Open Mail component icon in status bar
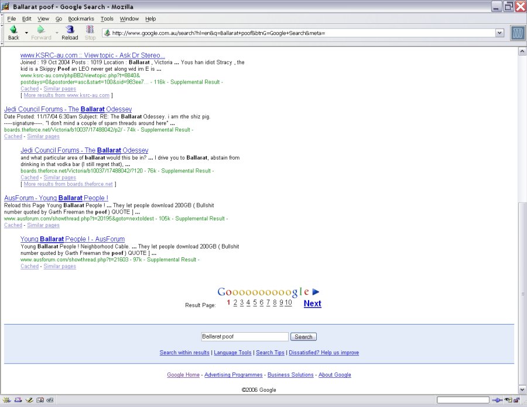527x407 pixels. [x=18, y=400]
